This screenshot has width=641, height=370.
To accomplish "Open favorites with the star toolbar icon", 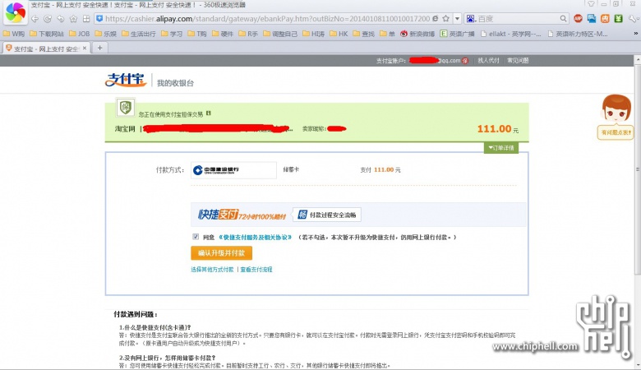I will click(74, 19).
